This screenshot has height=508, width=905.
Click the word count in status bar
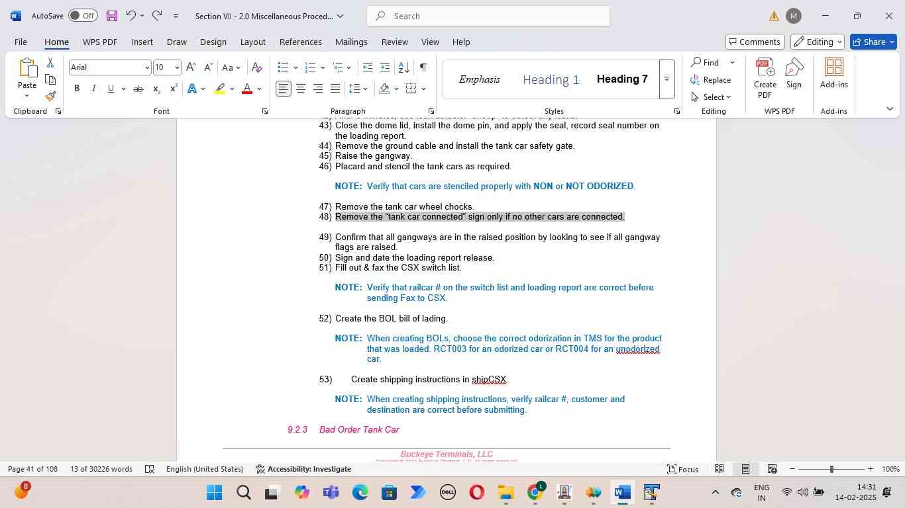point(101,469)
